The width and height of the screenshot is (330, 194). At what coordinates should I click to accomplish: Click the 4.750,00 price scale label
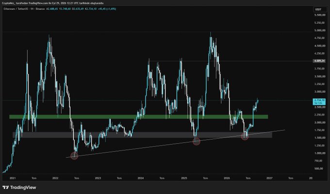pyautogui.click(x=319, y=38)
